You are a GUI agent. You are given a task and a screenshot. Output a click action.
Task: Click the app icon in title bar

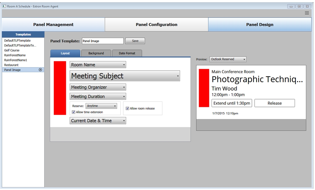click(x=4, y=6)
